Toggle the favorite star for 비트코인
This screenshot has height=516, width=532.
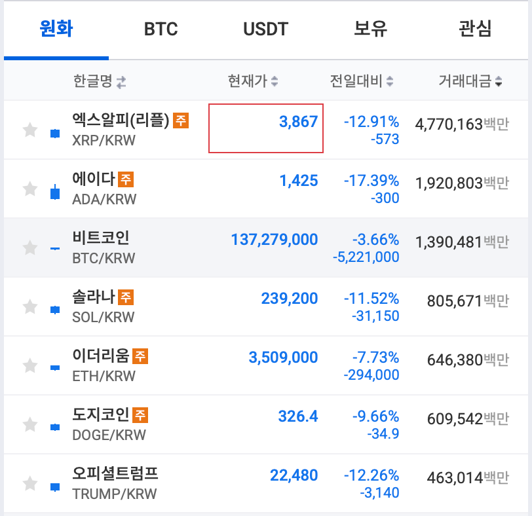point(29,247)
